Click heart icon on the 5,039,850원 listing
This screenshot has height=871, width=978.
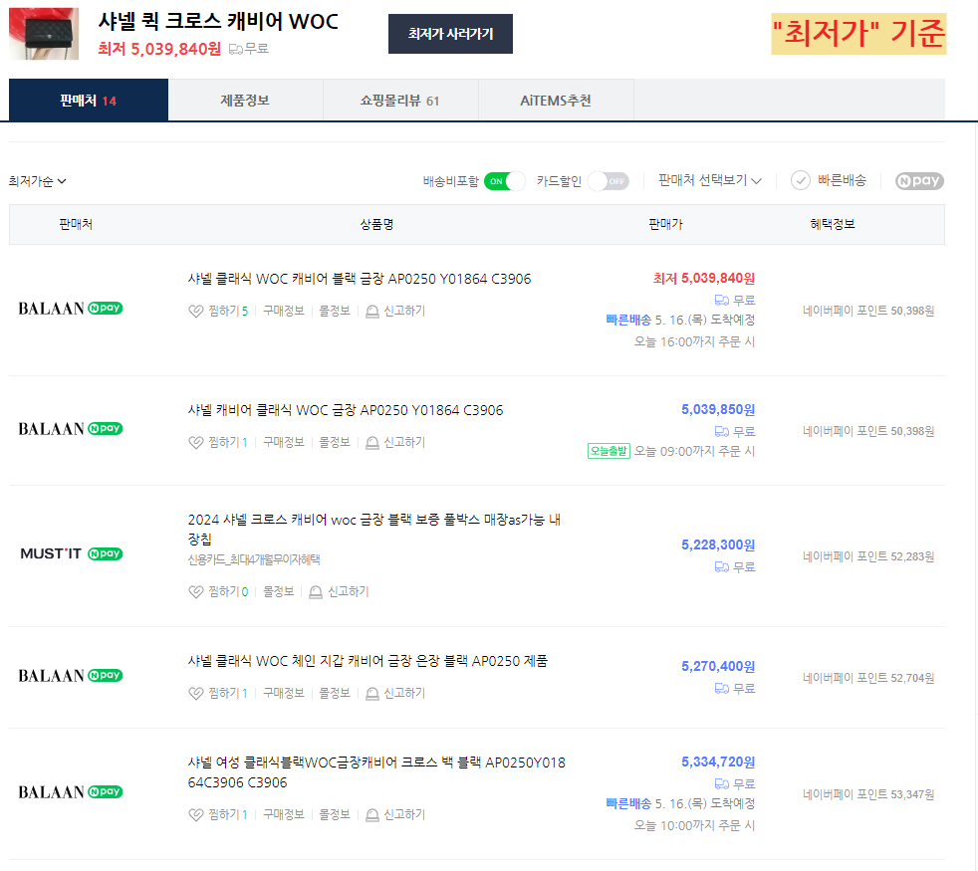[196, 443]
